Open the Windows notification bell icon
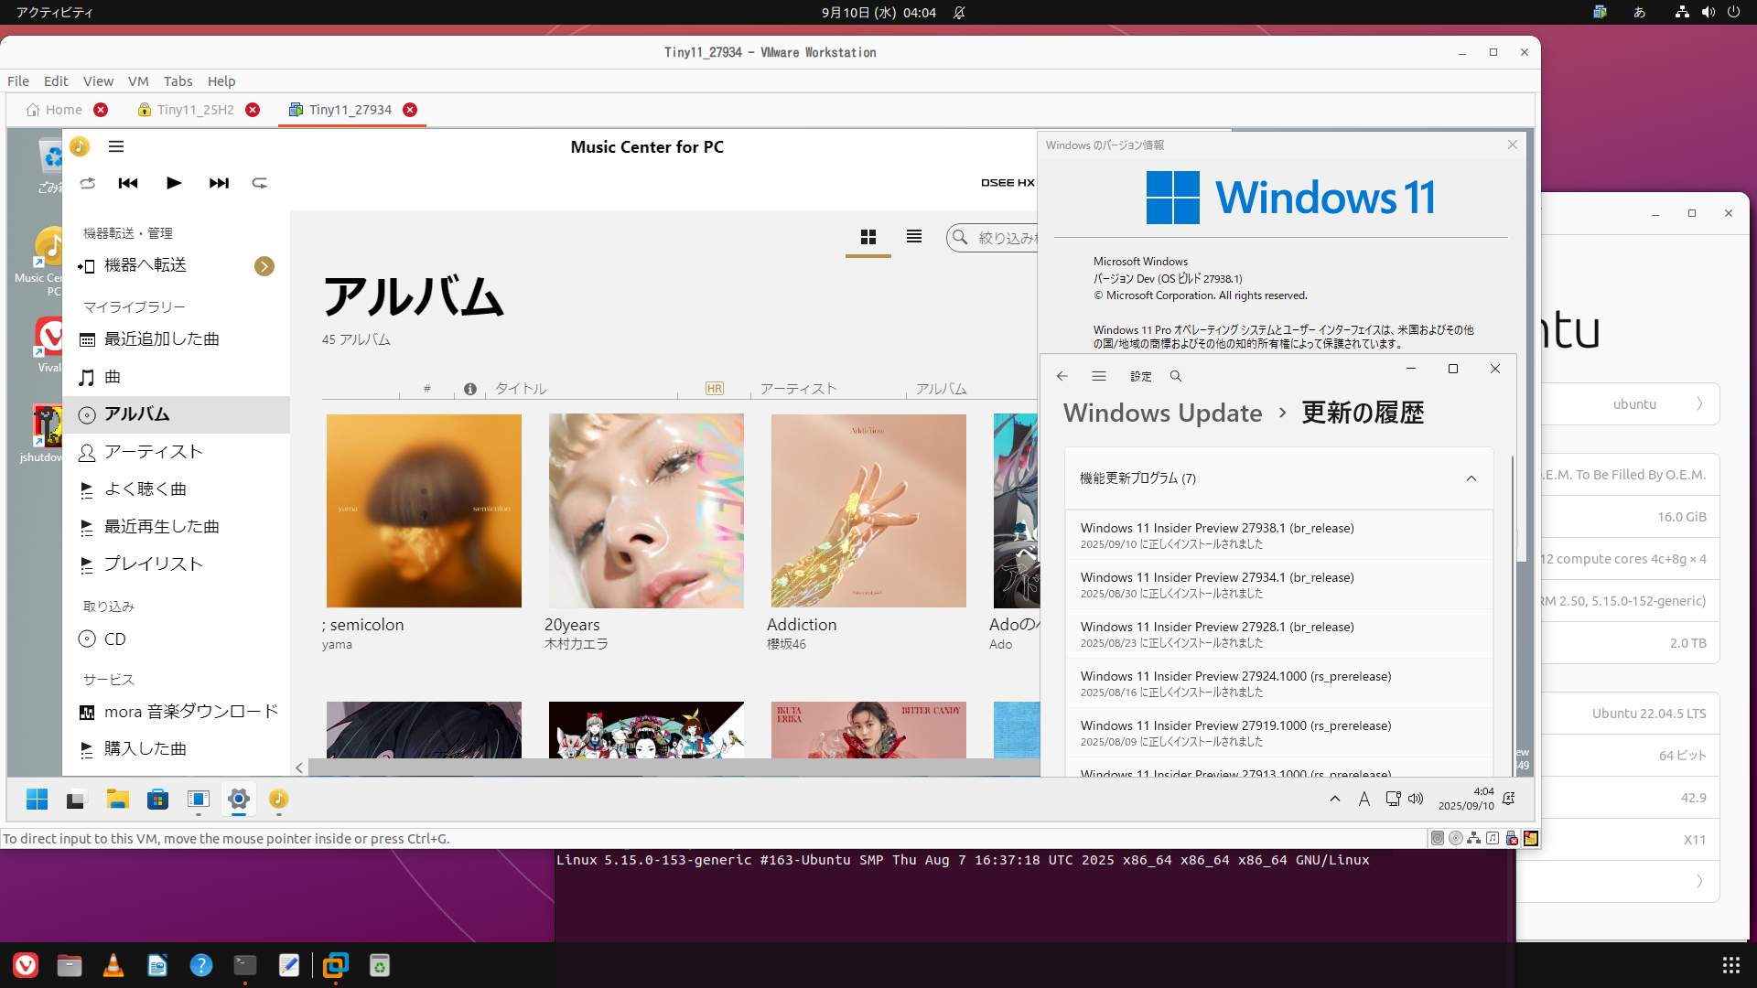 coord(1509,799)
